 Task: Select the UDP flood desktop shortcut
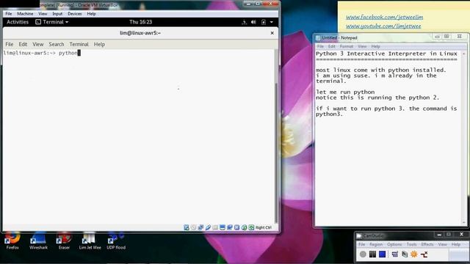click(116, 241)
